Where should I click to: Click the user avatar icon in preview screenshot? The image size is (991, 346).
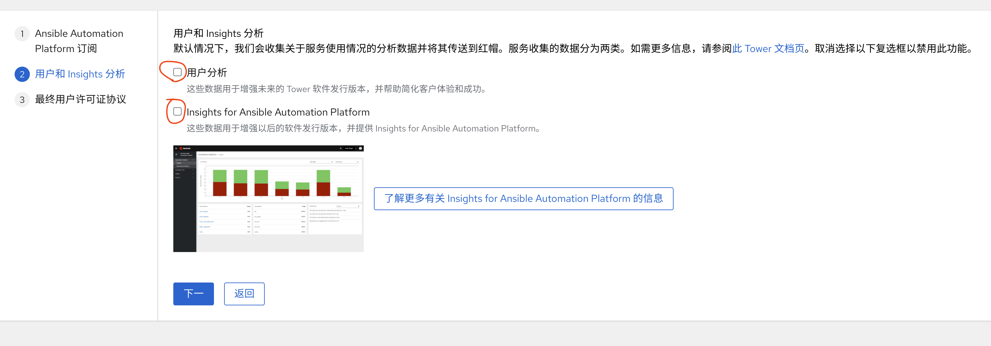tap(361, 148)
